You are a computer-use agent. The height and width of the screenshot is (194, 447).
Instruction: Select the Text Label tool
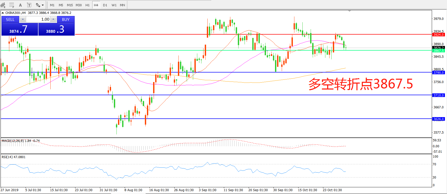click(29, 5)
